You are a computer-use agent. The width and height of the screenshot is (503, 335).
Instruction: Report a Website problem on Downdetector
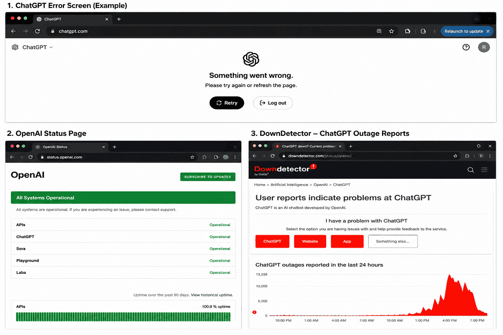(310, 242)
